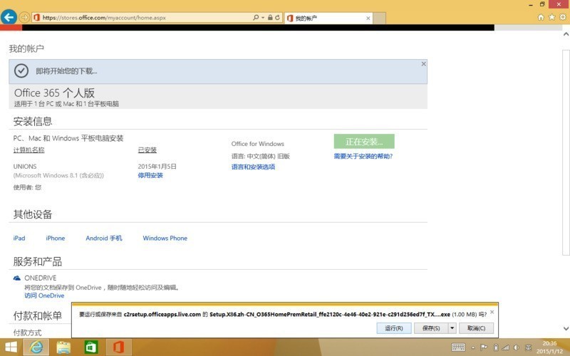Click the 付款和帐单 section heading
The image size is (570, 356).
point(38,315)
